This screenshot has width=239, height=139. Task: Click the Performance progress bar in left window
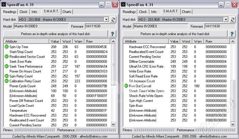pos(96,130)
